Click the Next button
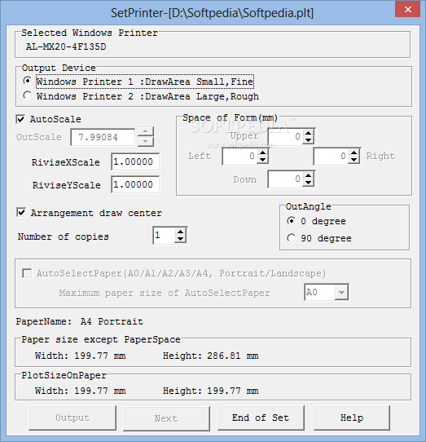426x442 pixels. click(x=166, y=418)
